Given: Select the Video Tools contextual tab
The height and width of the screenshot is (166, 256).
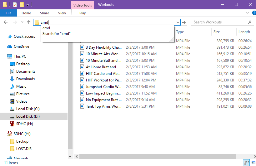Looking at the screenshot, I should [83, 5].
